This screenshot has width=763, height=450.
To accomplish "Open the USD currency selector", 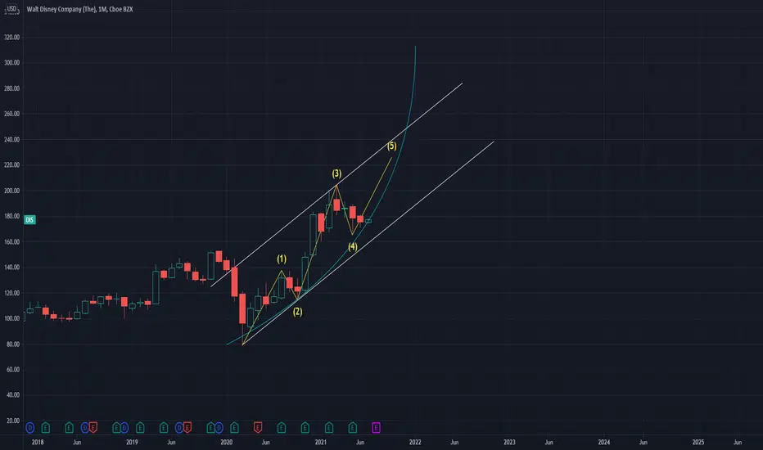I will 11,9.
